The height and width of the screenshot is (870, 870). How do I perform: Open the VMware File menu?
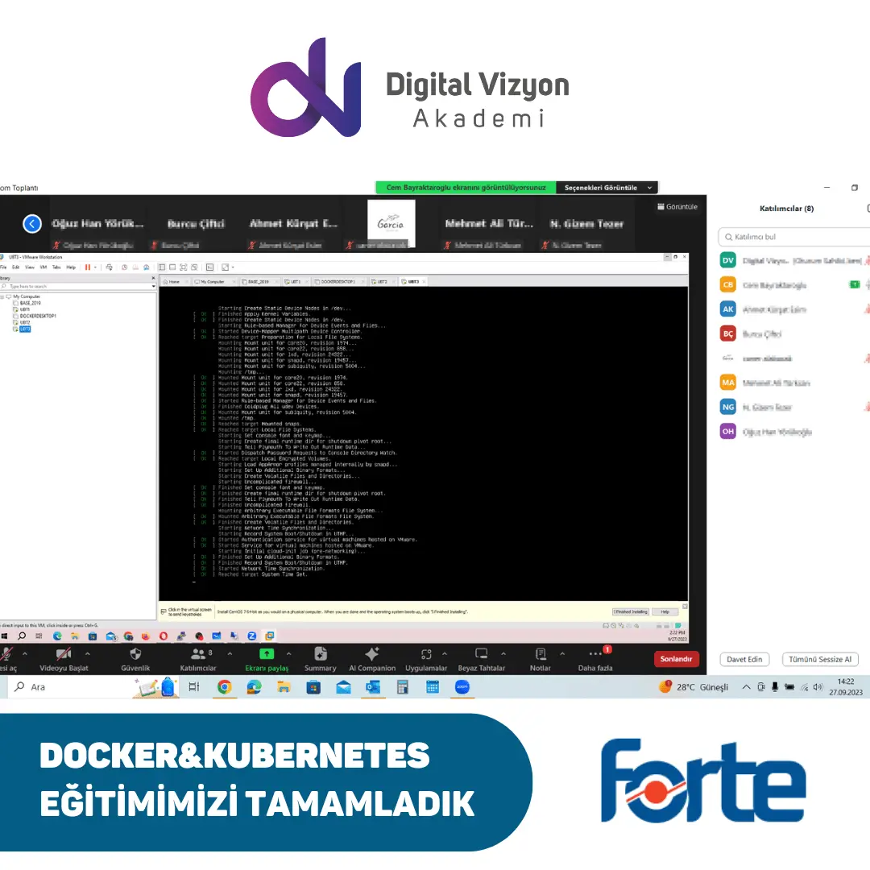(3, 267)
